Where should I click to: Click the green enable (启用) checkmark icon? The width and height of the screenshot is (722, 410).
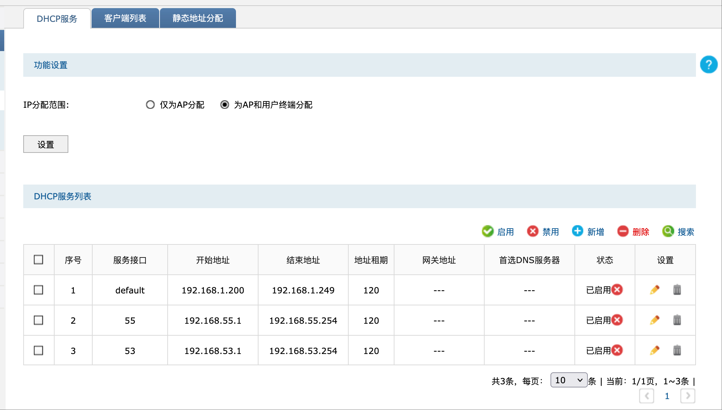pos(488,231)
